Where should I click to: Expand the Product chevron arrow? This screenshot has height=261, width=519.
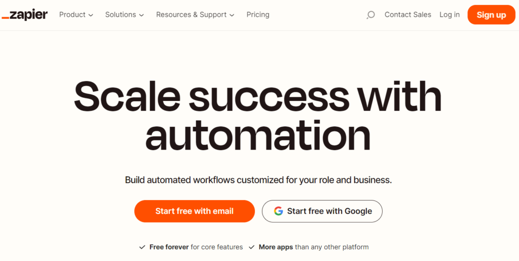coord(91,15)
